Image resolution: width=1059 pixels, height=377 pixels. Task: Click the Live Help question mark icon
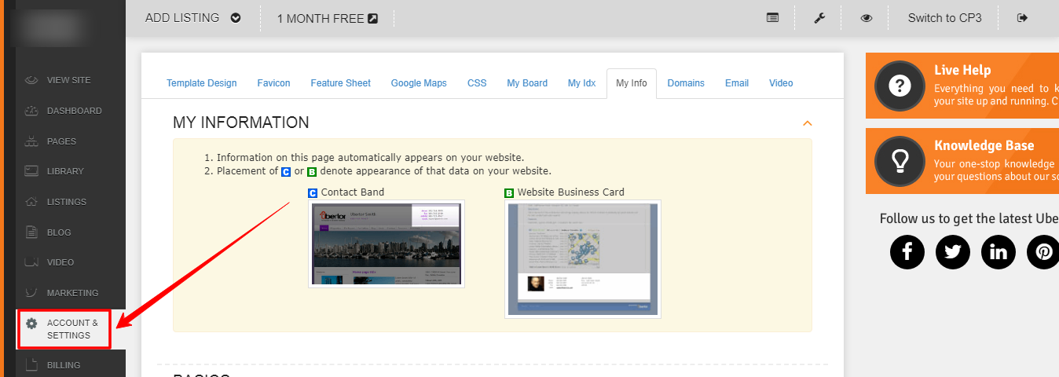click(x=900, y=86)
